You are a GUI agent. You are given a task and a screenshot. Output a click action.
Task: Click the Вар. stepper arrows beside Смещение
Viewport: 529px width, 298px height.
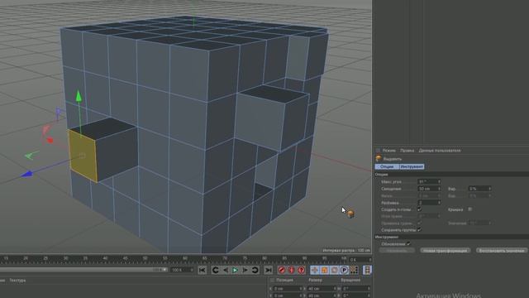pos(490,189)
